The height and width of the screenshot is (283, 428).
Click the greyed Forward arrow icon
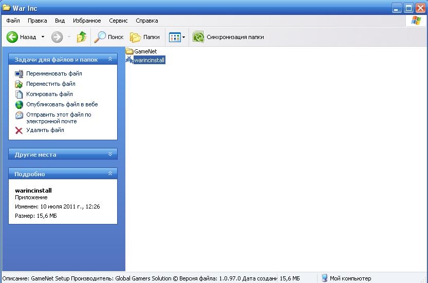pyautogui.click(x=57, y=37)
